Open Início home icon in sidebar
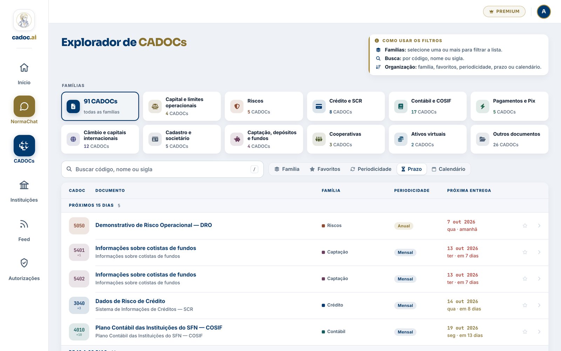Image resolution: width=561 pixels, height=351 pixels. tap(24, 67)
